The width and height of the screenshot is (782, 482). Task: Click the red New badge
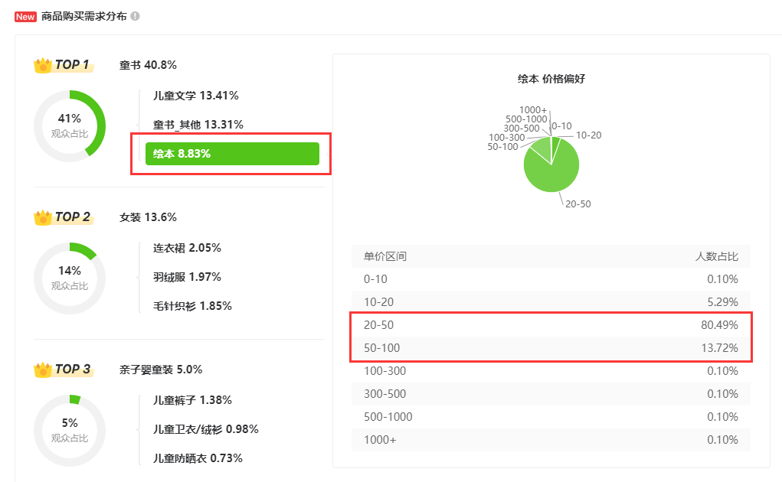pos(25,16)
